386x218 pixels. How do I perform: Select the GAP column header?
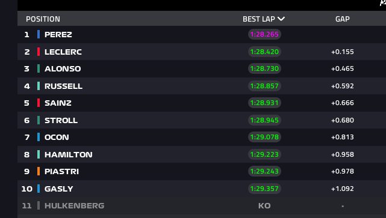343,19
